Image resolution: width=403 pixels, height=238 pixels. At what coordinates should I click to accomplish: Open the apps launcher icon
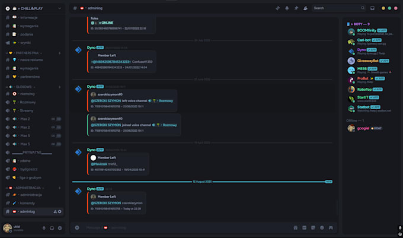click(x=331, y=228)
